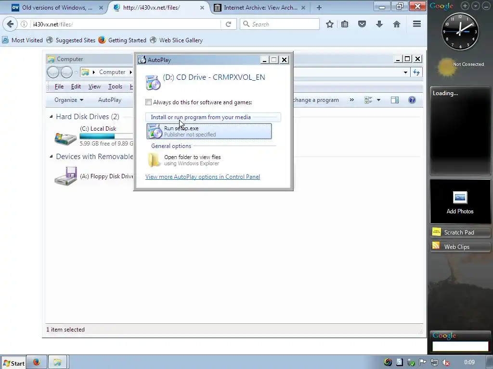Add gadget with sidebar plus icon
493x369 pixels.
click(465, 6)
